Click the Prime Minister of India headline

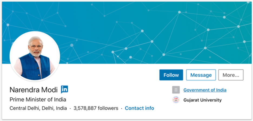pyautogui.click(x=38, y=99)
